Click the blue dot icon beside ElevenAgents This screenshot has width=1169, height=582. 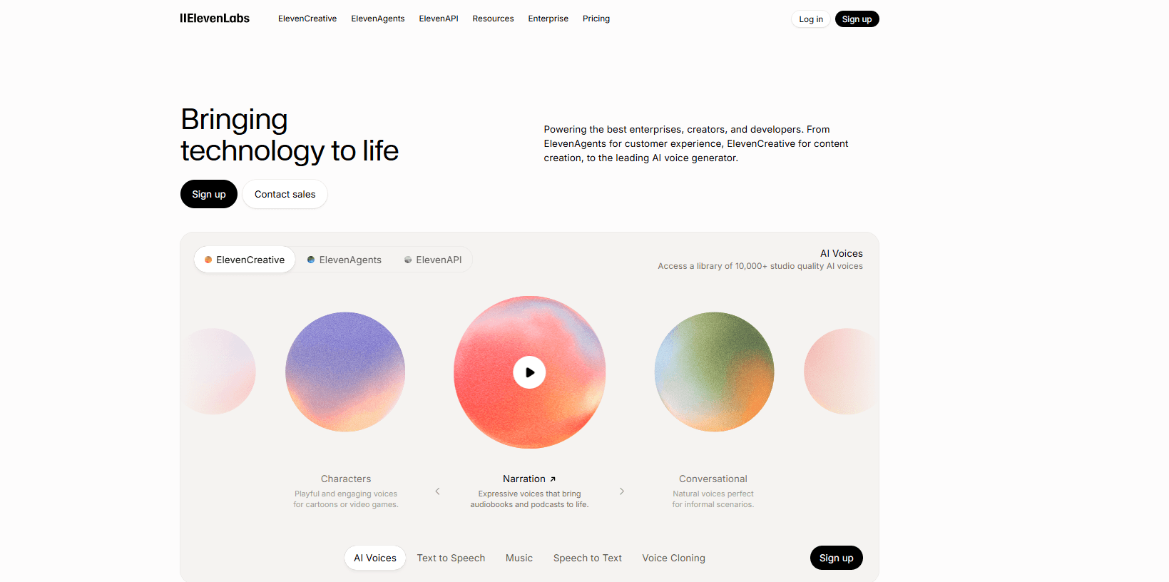tap(311, 260)
